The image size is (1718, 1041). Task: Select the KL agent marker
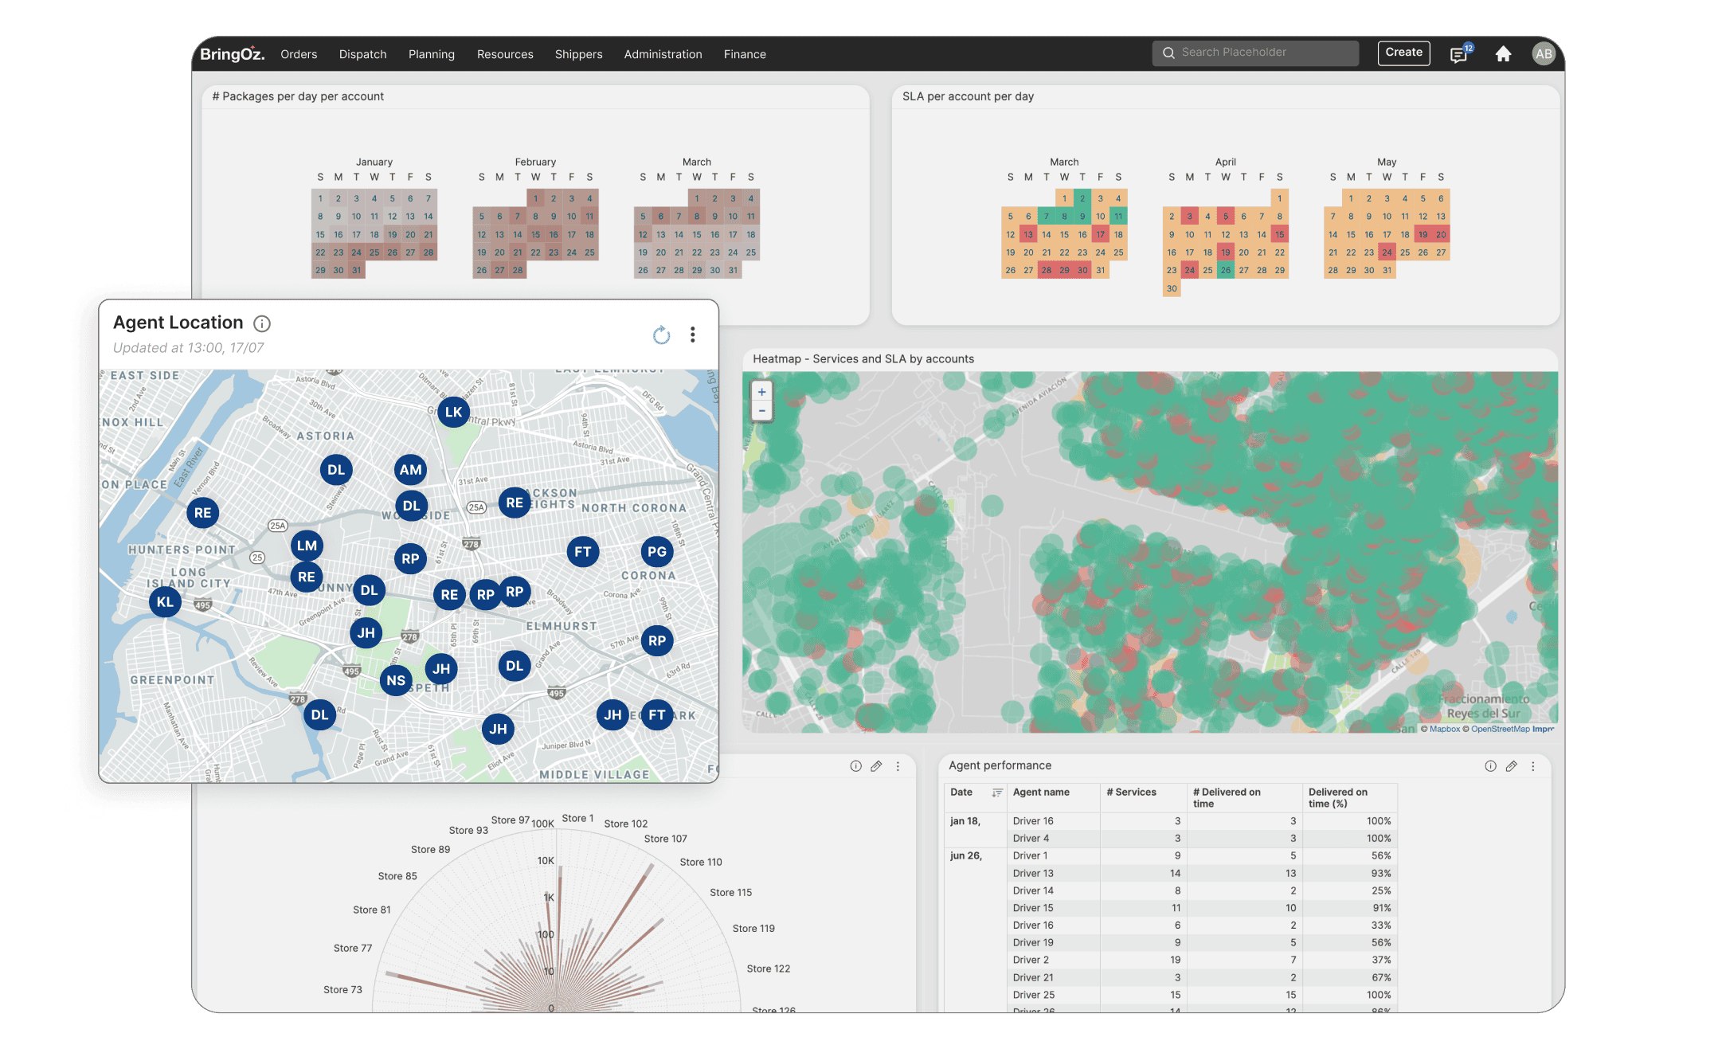(165, 601)
